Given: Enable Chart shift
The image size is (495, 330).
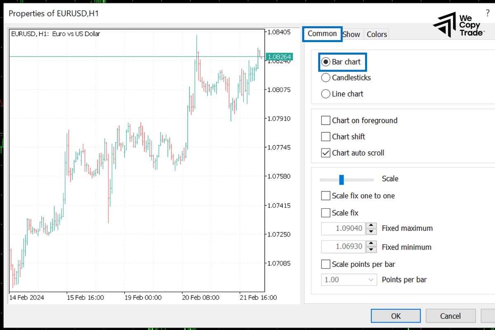Looking at the screenshot, I should pos(325,137).
